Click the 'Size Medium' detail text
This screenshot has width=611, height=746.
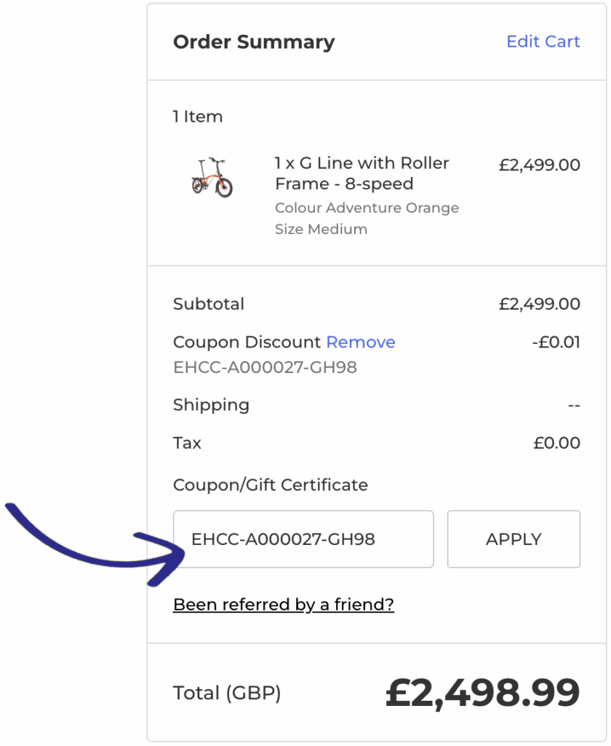click(322, 229)
